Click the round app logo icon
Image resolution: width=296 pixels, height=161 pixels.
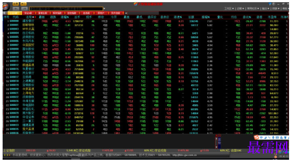coord(6,7)
